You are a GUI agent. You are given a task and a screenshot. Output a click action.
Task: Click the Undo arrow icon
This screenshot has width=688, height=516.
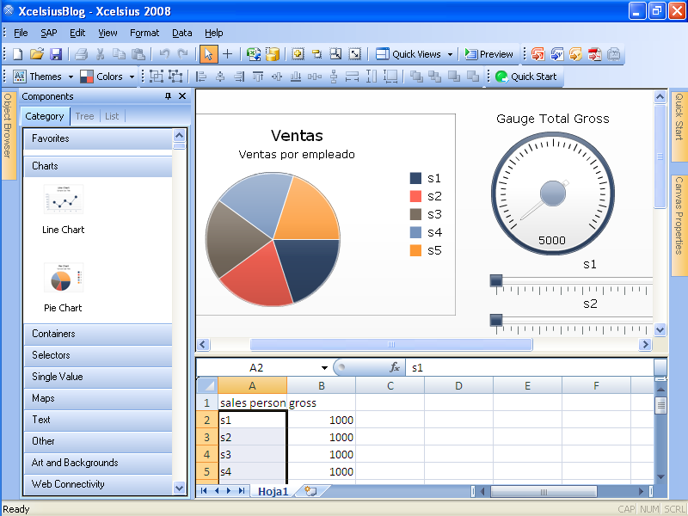click(x=164, y=54)
